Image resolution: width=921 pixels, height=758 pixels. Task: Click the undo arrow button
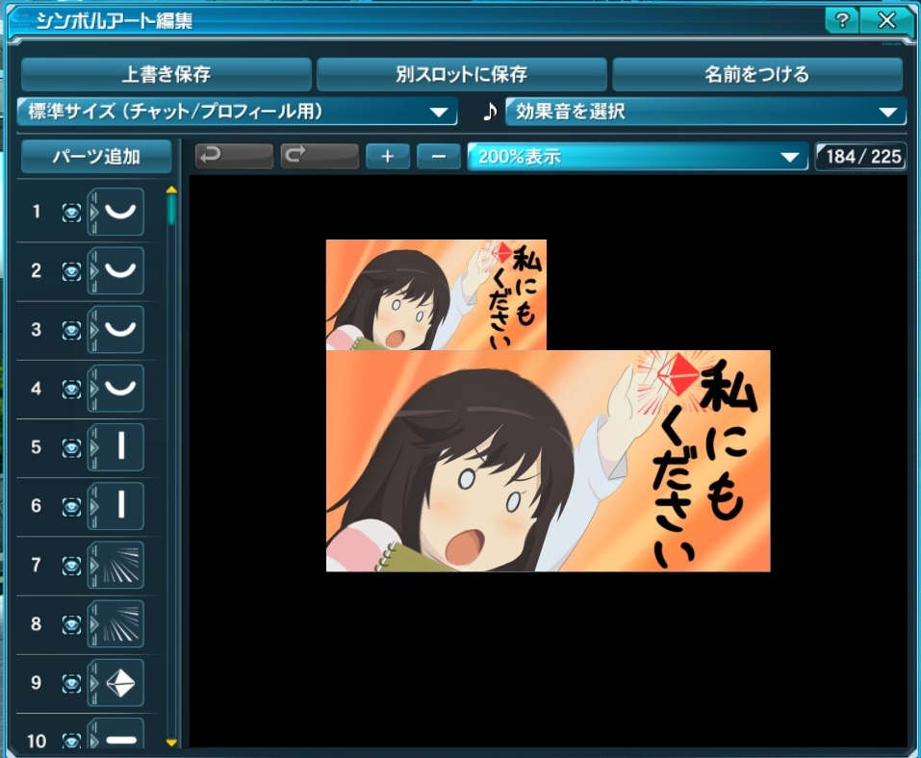[234, 156]
